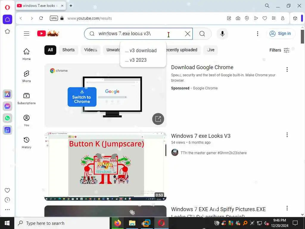Open the sidebar history clock icon
305x229 pixels.
(x=7, y=200)
